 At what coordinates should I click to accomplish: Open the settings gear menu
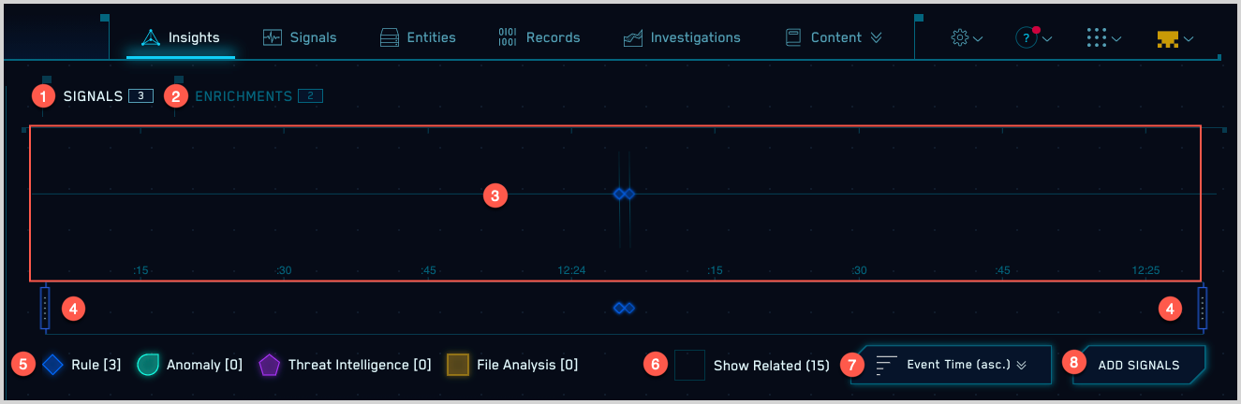click(x=966, y=38)
